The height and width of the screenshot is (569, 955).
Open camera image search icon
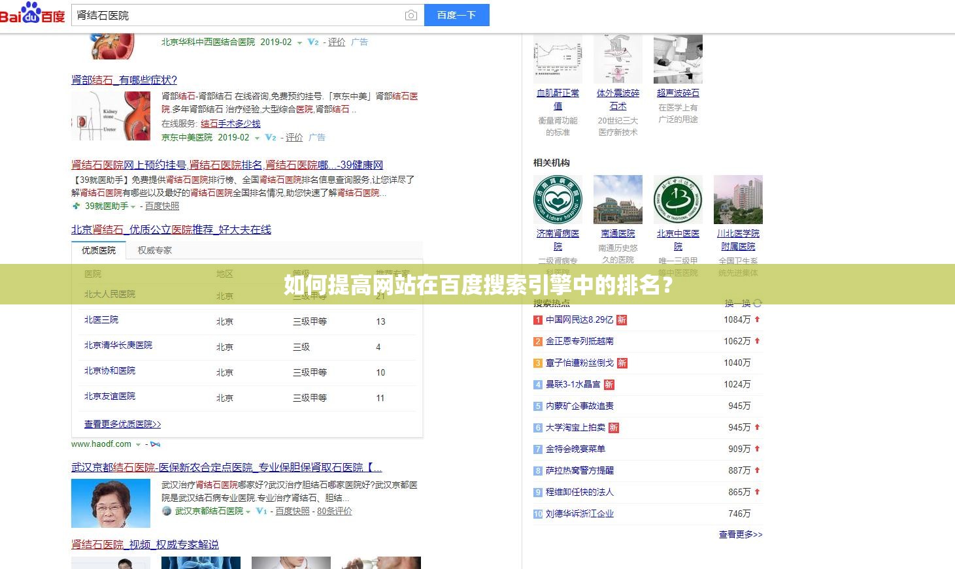410,15
